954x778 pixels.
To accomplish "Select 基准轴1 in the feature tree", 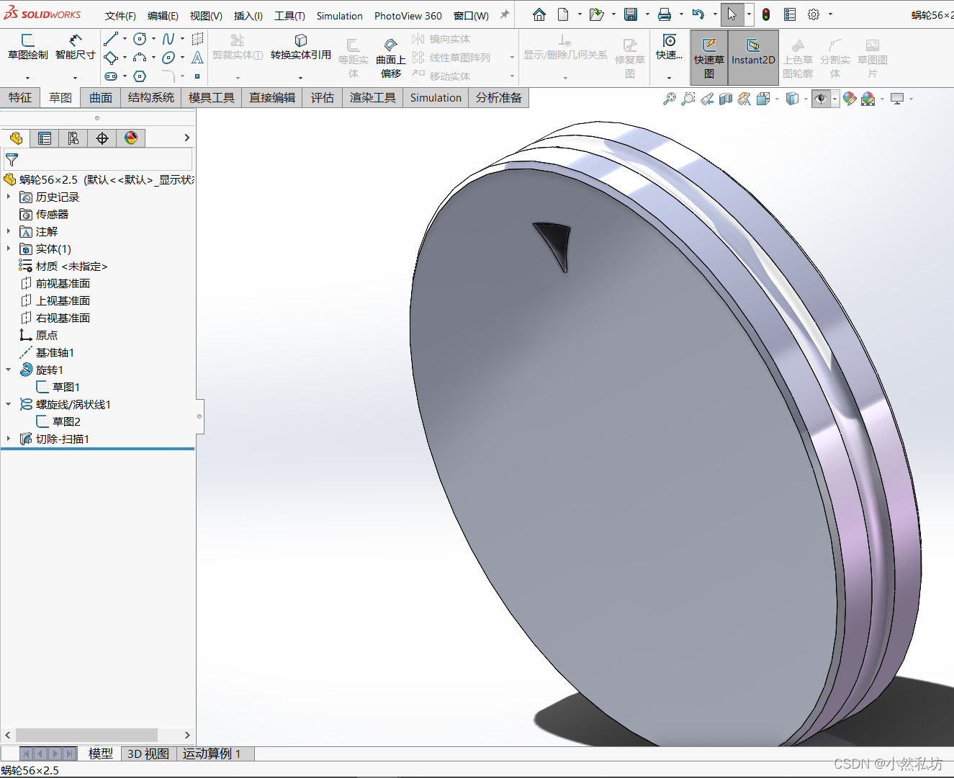I will pos(55,352).
